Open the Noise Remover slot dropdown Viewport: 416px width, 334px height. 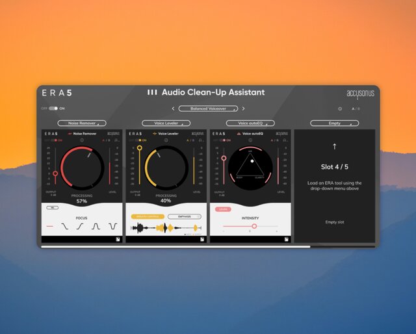coord(82,123)
